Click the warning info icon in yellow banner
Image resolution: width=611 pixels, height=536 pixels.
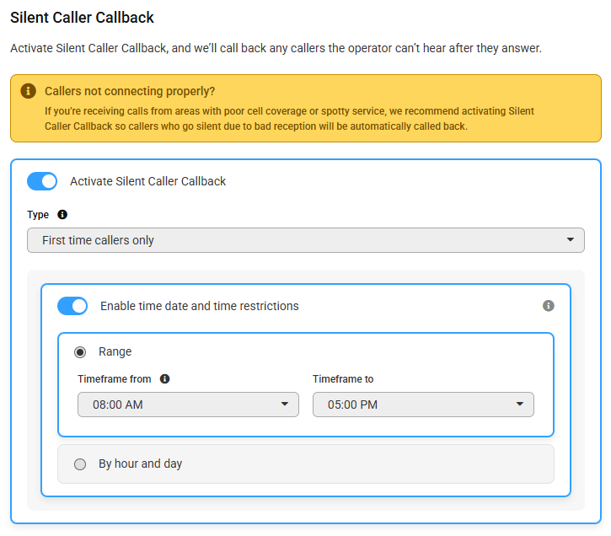click(x=28, y=91)
